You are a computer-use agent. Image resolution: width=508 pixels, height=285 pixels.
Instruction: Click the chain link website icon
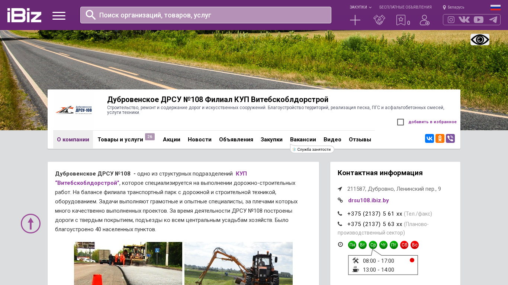(x=340, y=200)
